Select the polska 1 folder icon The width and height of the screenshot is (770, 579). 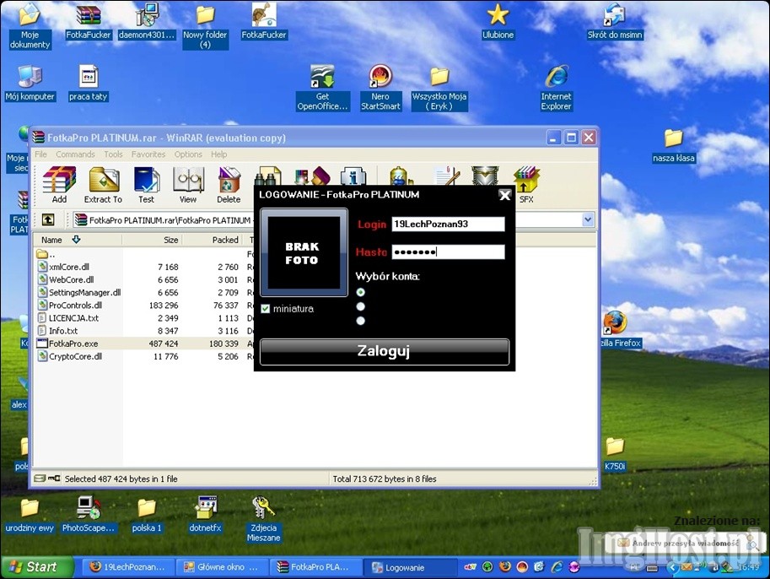pyautogui.click(x=147, y=515)
